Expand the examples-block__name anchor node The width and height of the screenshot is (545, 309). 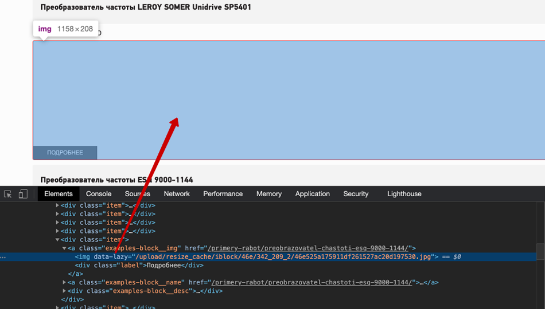click(x=64, y=282)
